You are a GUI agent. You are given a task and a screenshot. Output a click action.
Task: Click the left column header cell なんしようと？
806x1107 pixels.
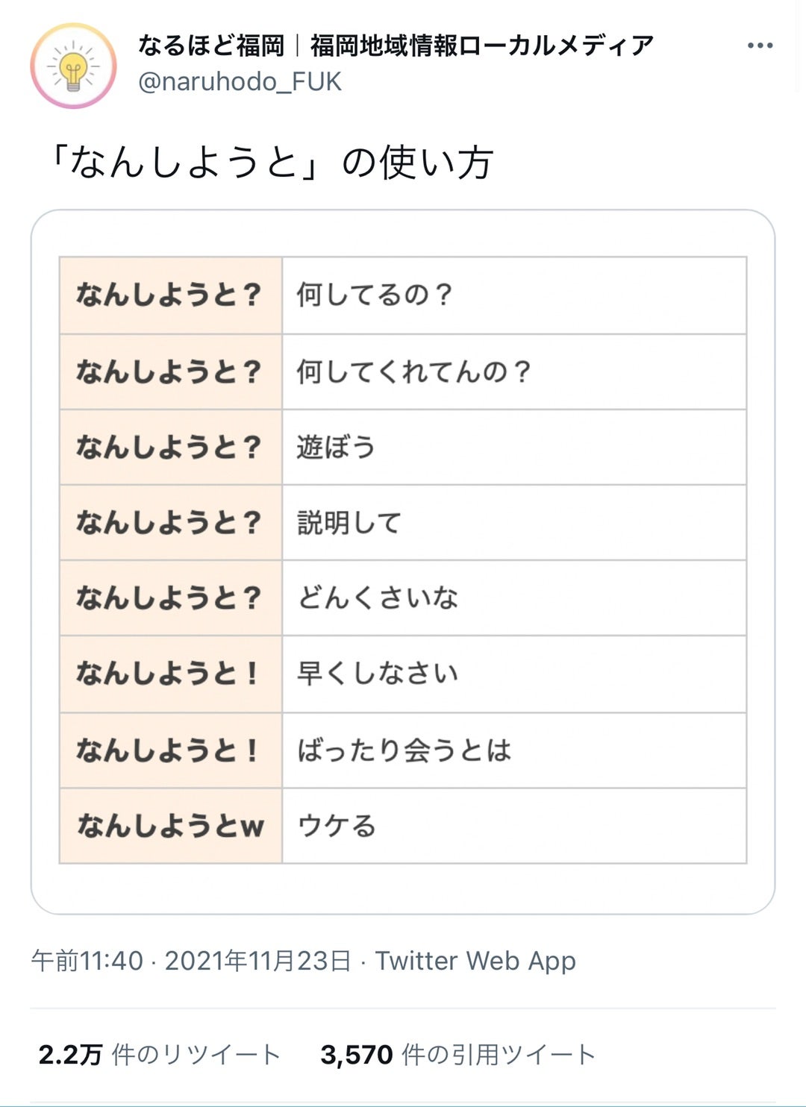(170, 295)
